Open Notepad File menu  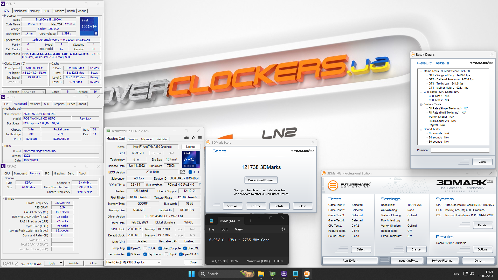click(211, 229)
